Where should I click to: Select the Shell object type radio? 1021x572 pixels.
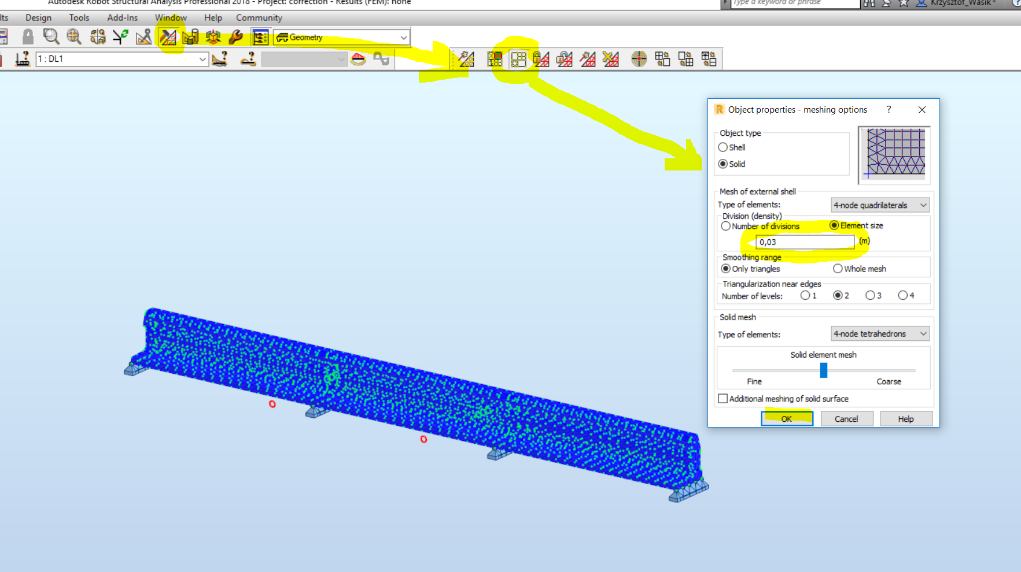pyautogui.click(x=723, y=147)
